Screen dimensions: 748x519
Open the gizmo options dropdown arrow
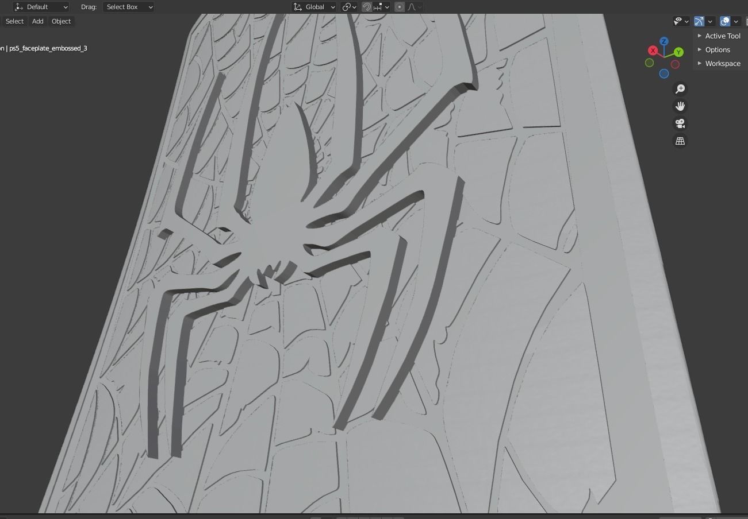click(x=710, y=21)
